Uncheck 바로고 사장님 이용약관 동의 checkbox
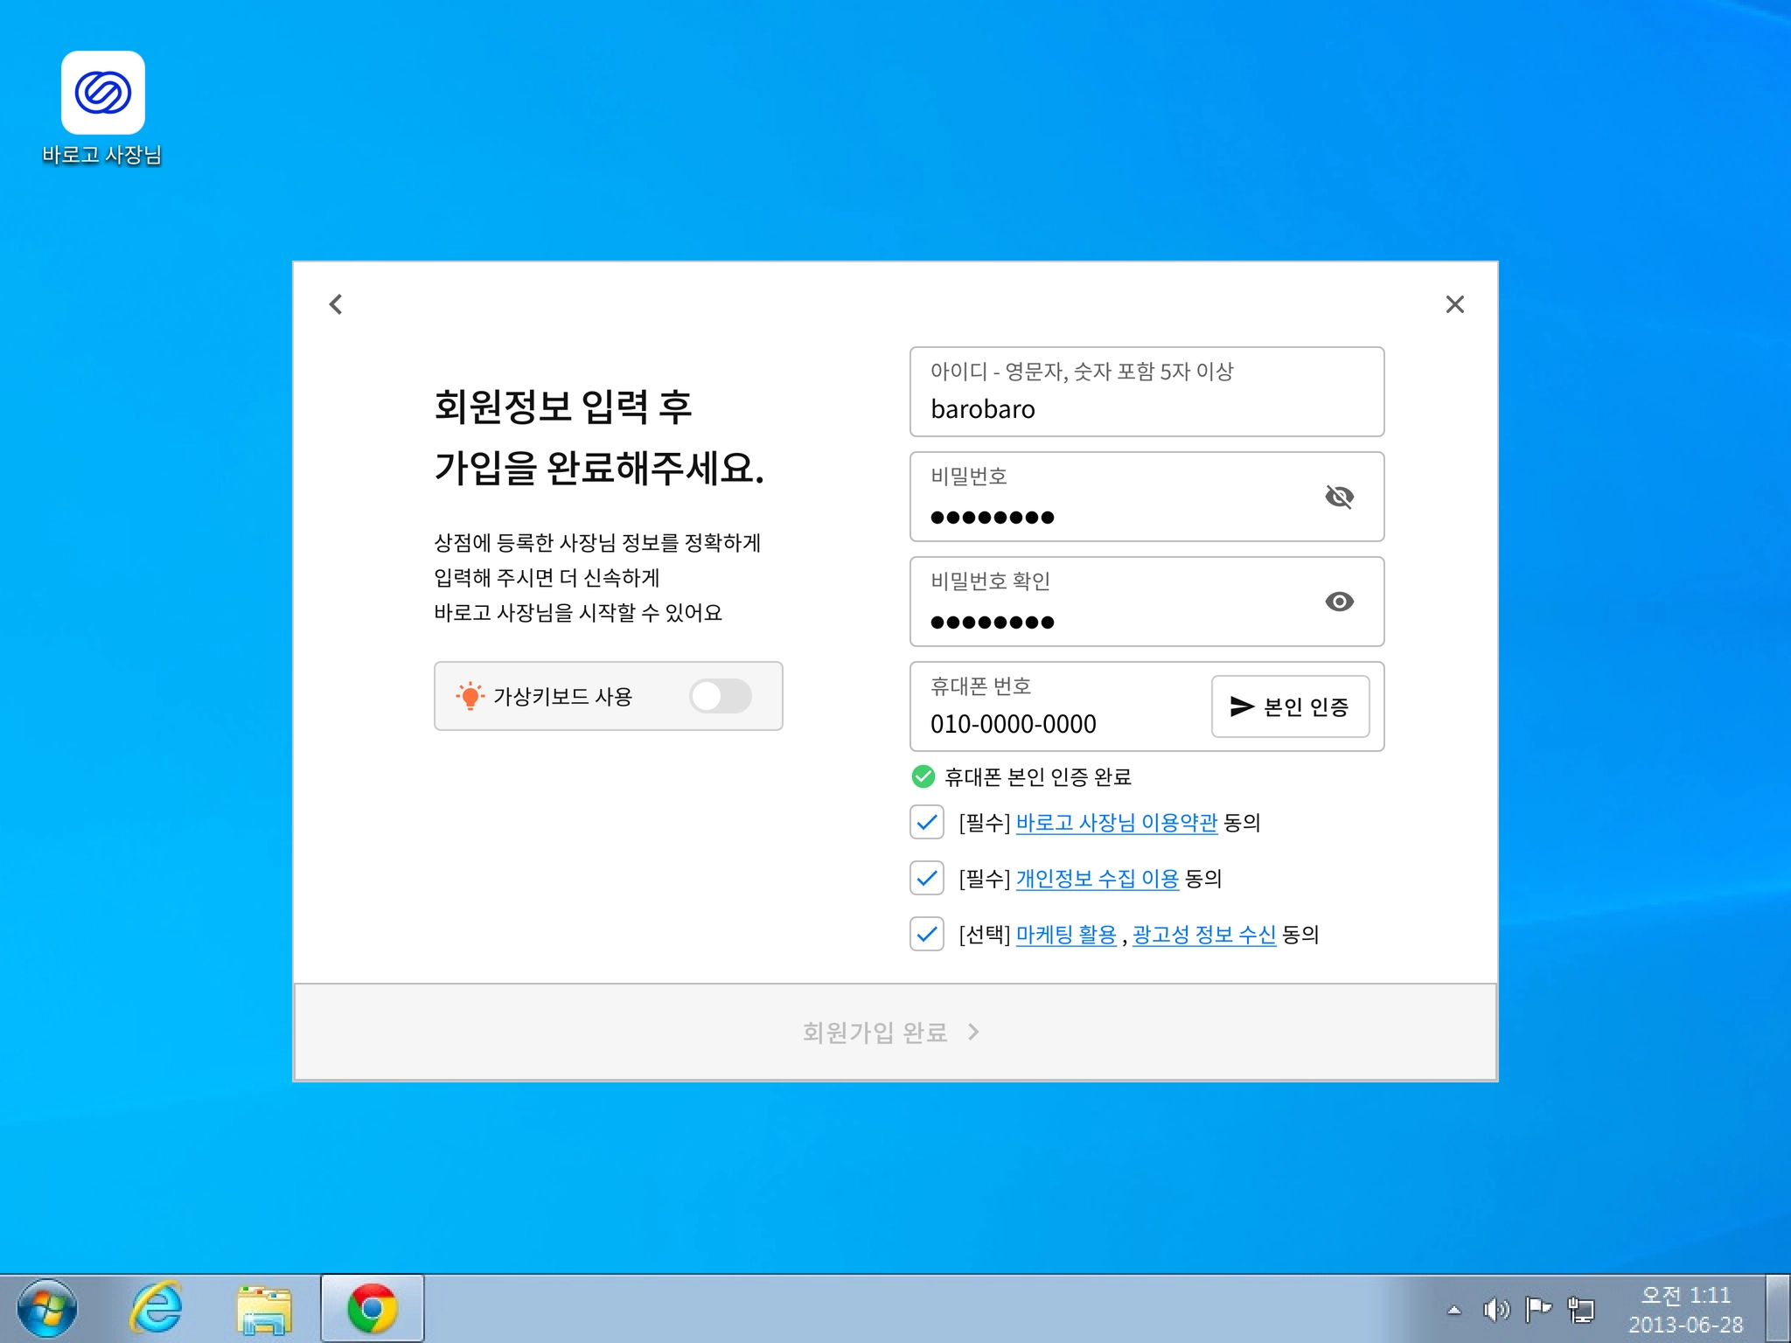Image resolution: width=1791 pixels, height=1343 pixels. [926, 822]
